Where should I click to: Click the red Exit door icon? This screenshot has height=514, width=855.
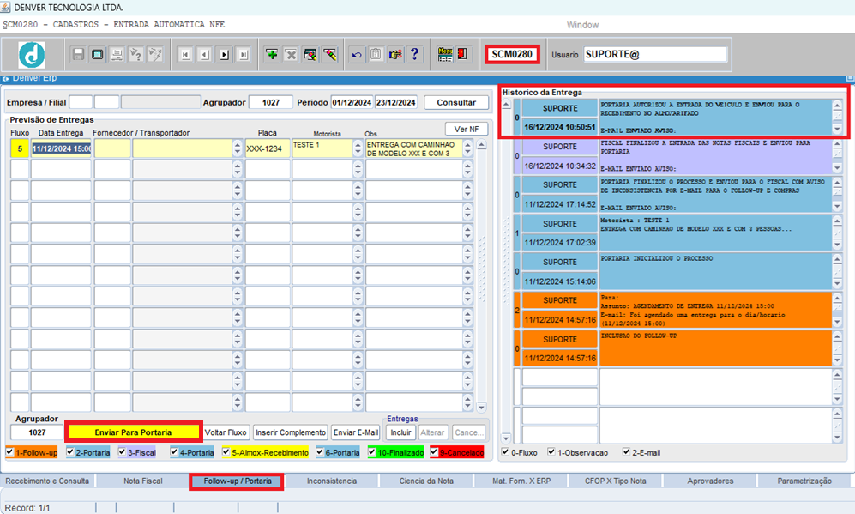pos(463,55)
